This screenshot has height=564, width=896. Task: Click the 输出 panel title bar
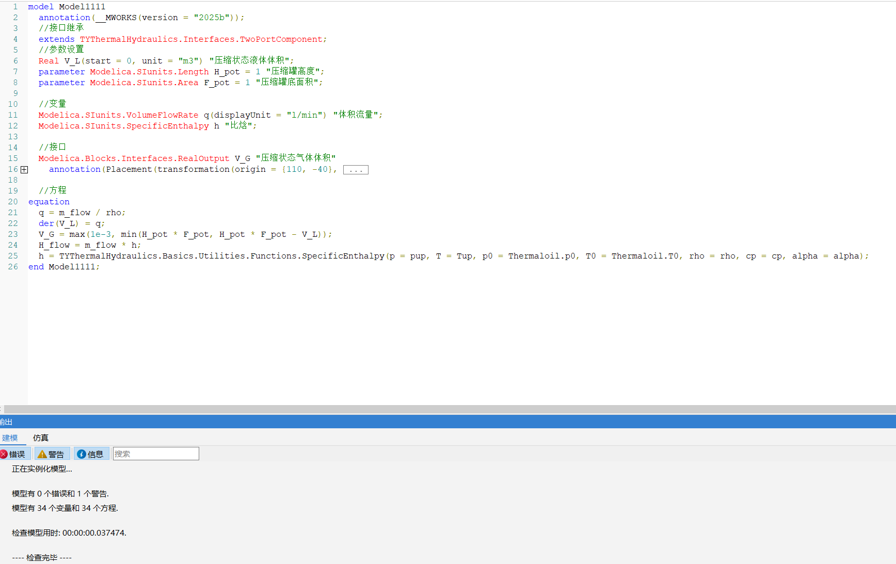point(448,422)
